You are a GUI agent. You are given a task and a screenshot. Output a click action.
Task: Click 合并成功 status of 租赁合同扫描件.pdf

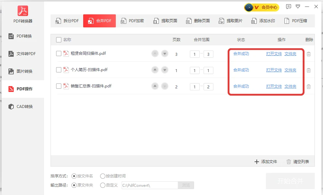click(241, 54)
